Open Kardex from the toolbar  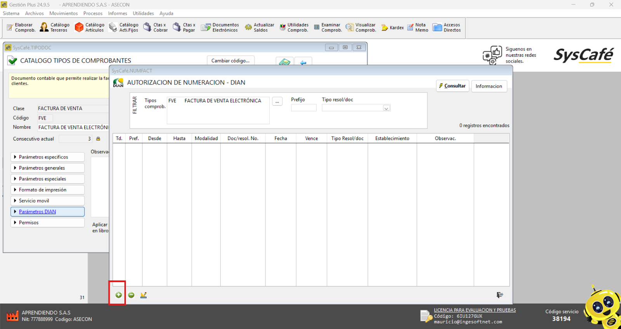[x=392, y=28]
